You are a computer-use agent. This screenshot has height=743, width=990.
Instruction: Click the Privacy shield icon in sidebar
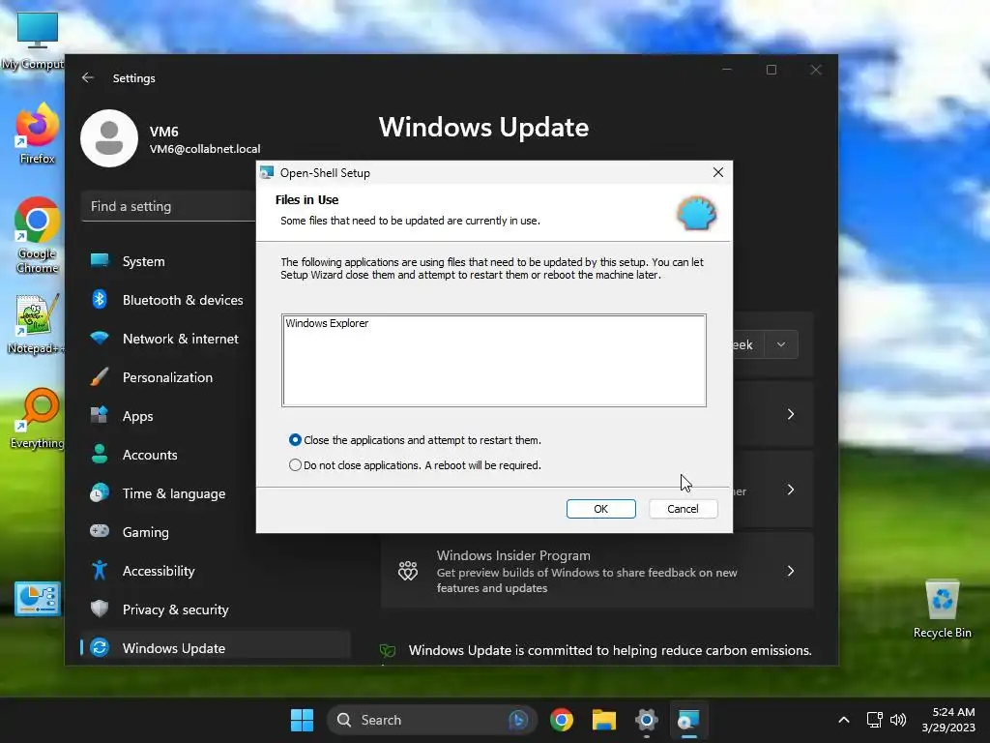click(100, 609)
